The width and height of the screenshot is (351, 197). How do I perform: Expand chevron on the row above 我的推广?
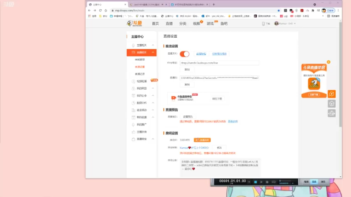(153, 117)
